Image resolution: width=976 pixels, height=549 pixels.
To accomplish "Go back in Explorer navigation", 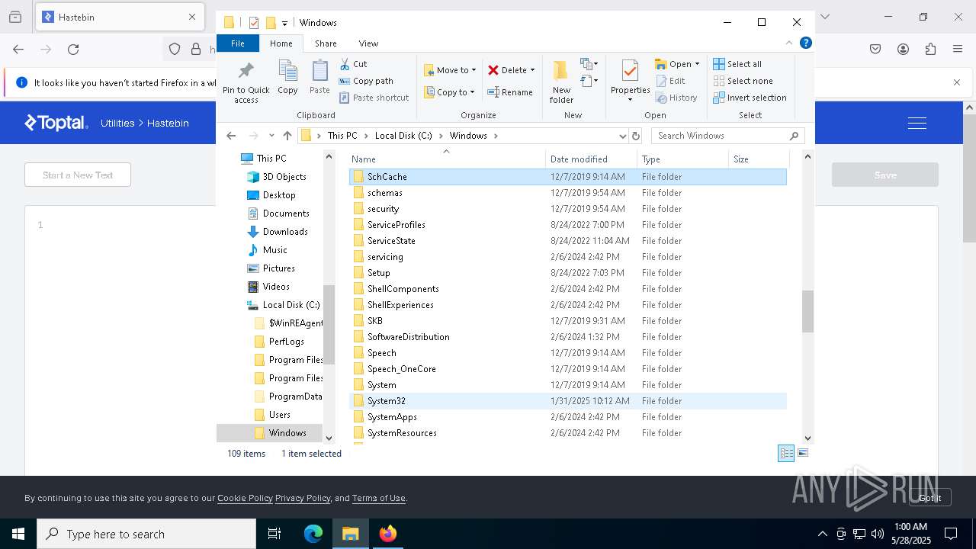I will click(231, 136).
